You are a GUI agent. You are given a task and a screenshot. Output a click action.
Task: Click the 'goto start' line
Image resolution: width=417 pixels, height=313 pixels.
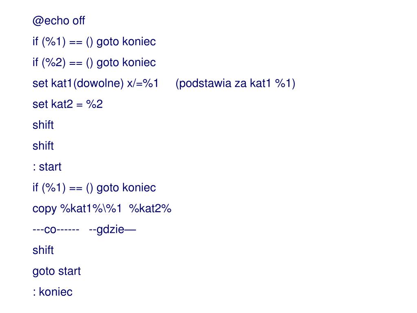pos(57,271)
